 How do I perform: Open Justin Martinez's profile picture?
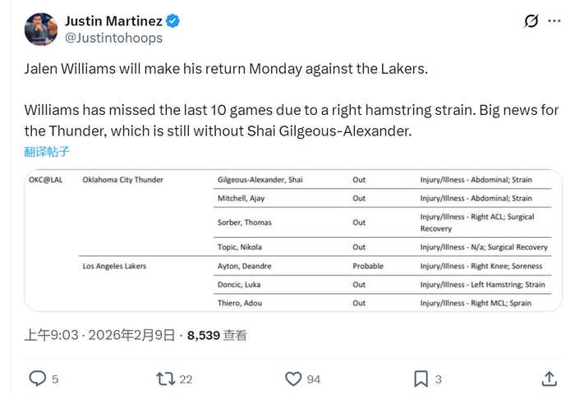41,29
